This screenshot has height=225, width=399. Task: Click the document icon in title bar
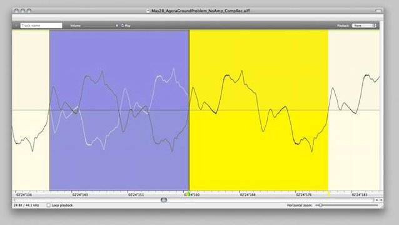tap(148, 11)
